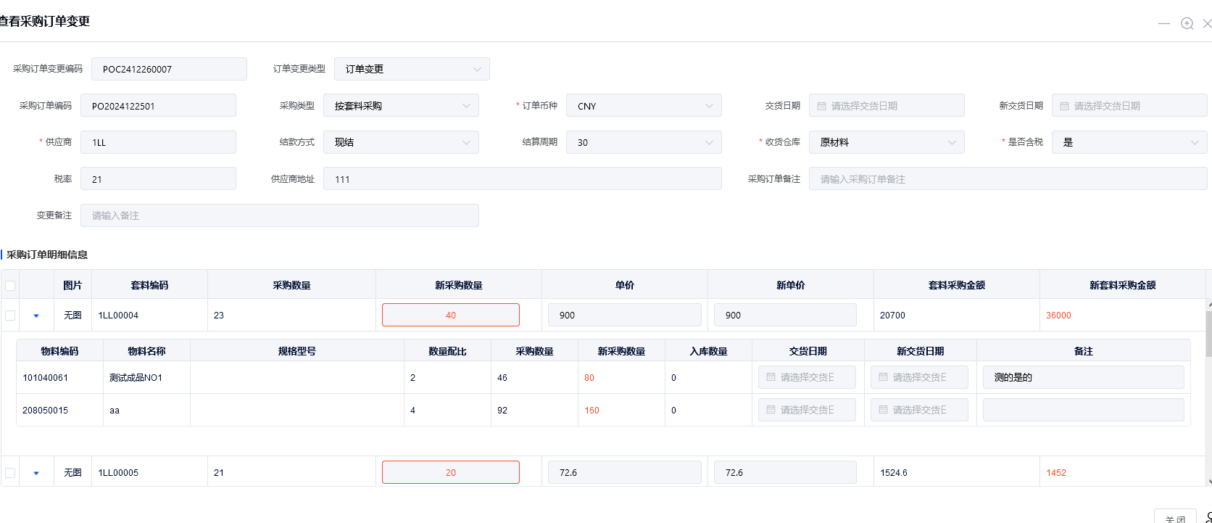Click 单价 field for row 1LL00004
This screenshot has width=1212, height=523.
pyautogui.click(x=625, y=315)
